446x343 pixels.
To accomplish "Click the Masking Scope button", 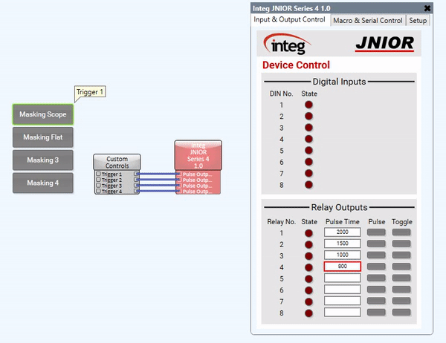I will point(43,114).
